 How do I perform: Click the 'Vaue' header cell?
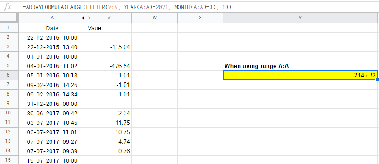[109, 28]
